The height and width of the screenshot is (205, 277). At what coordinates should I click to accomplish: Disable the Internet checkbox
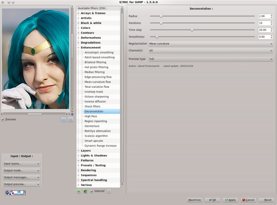pos(92,191)
